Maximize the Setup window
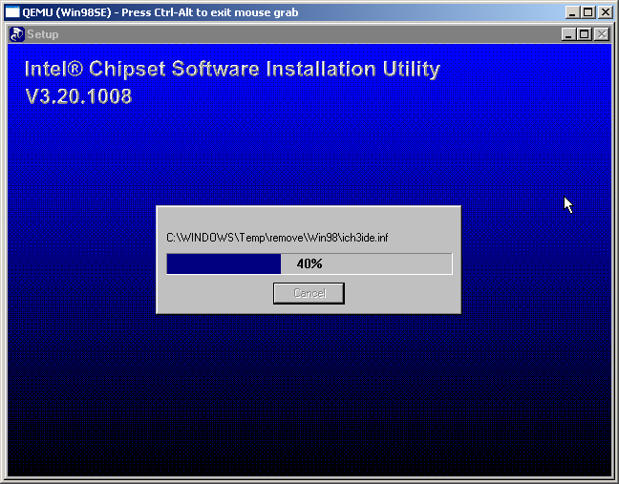Screen dimensions: 619x484 (x=585, y=34)
